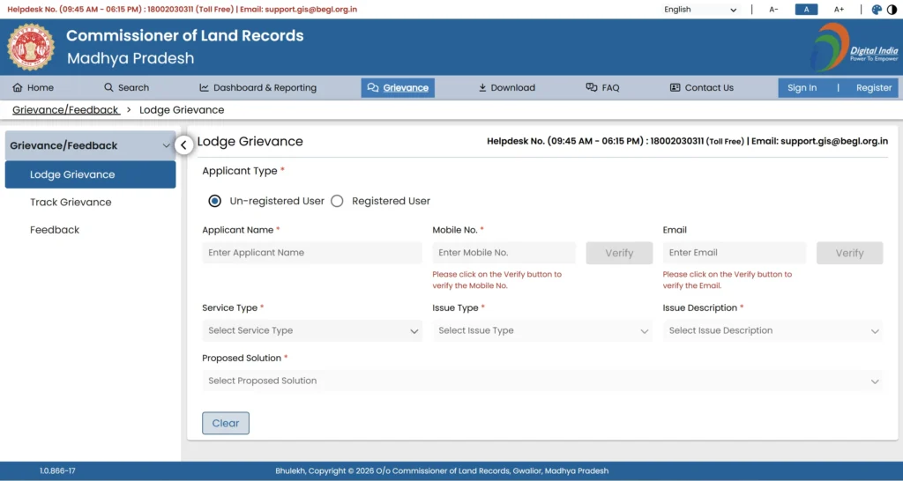Screen dimensions: 903x481
Task: Select the Registered User radio button
Action: click(x=337, y=201)
